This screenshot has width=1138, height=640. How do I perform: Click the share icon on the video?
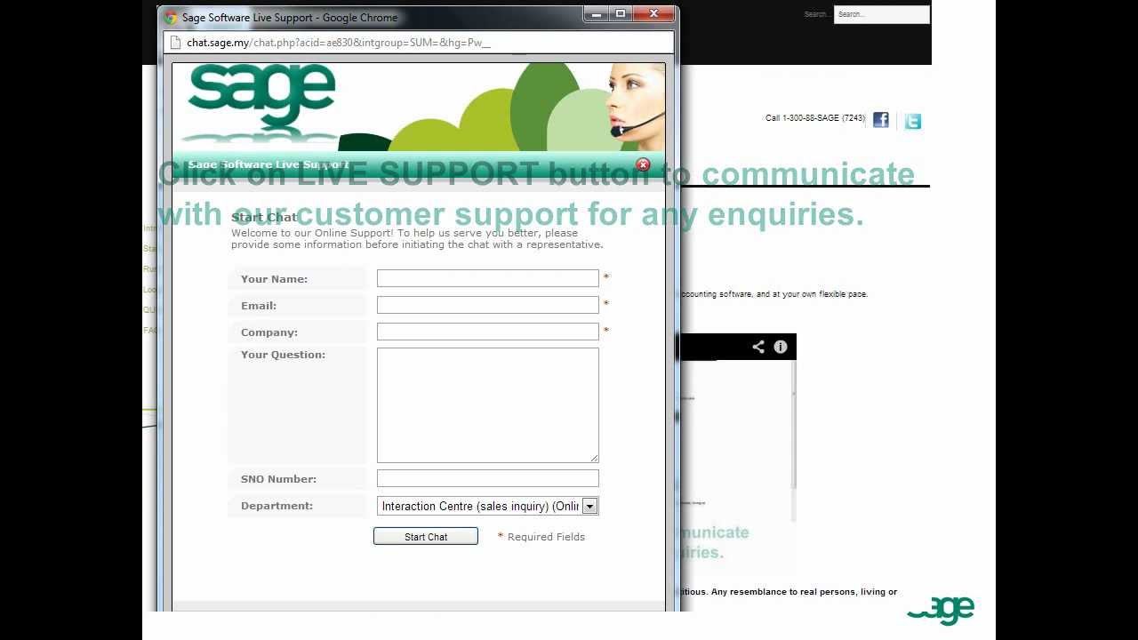click(x=758, y=347)
